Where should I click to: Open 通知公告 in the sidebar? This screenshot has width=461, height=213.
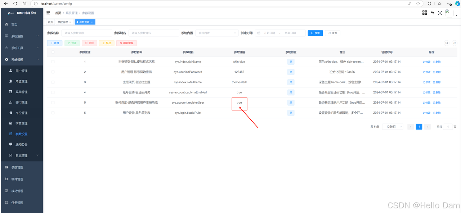coord(22,144)
